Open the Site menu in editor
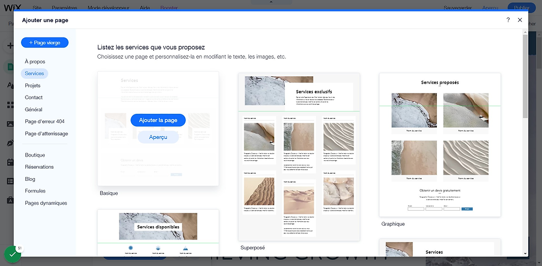This screenshot has height=266, width=542. (37, 8)
